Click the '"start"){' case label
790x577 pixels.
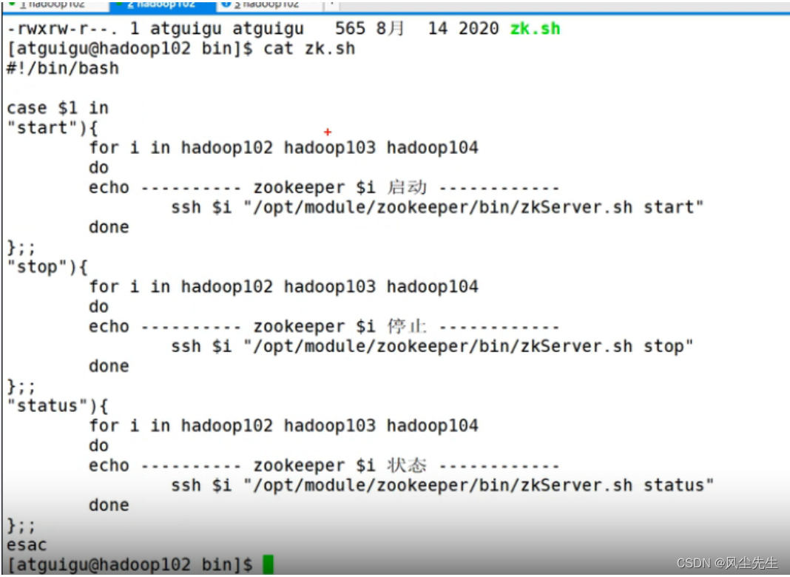click(53, 127)
